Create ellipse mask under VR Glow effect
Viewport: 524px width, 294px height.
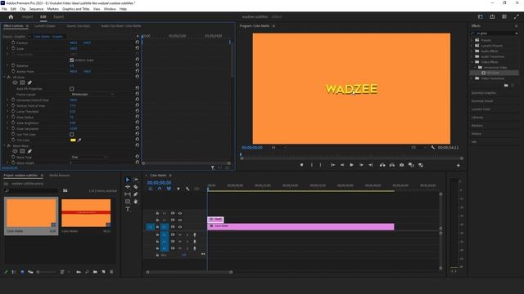tap(15, 82)
